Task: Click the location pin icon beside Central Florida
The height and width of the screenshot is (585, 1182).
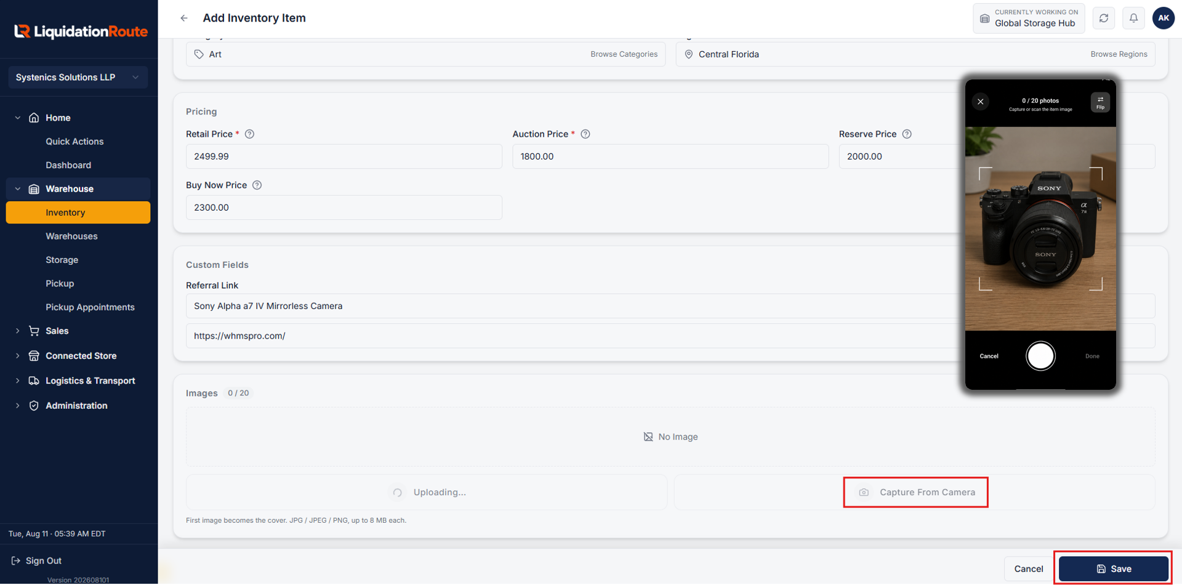Action: (x=689, y=54)
